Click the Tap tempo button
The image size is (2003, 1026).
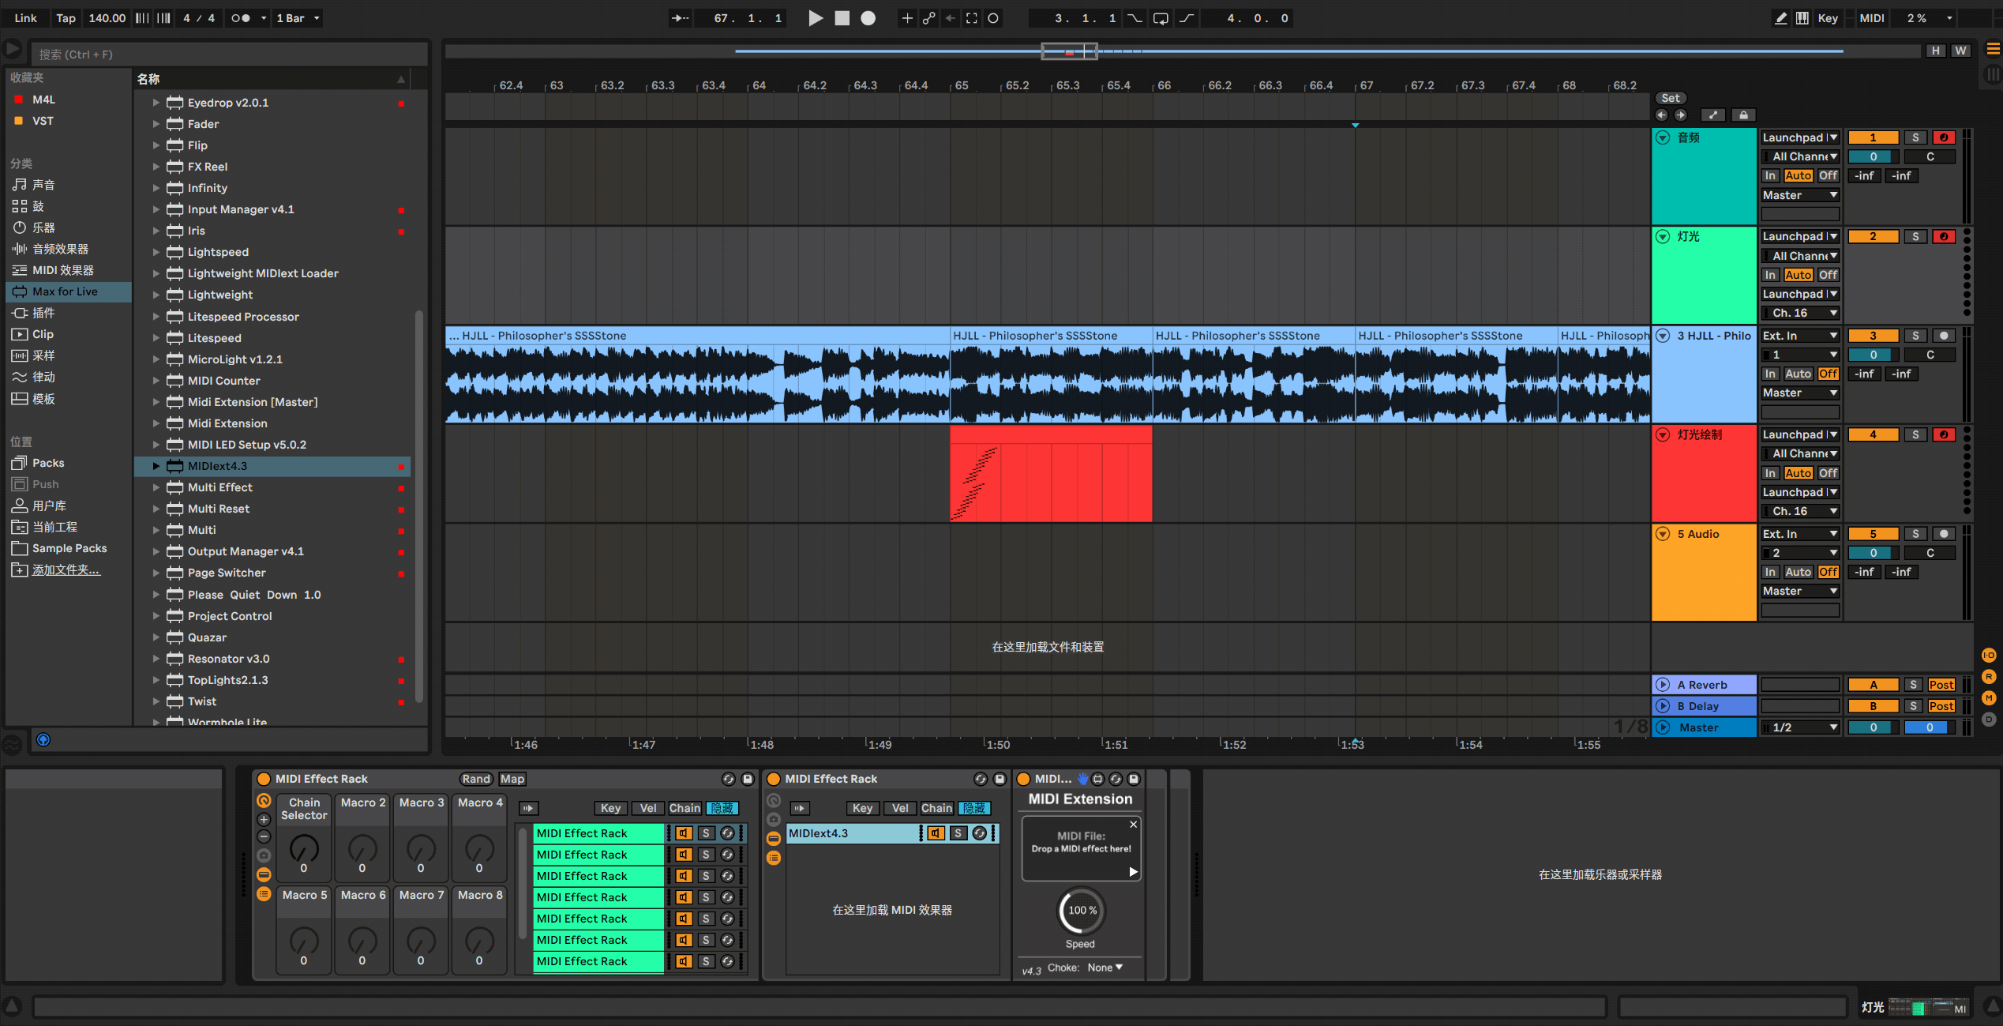66,18
